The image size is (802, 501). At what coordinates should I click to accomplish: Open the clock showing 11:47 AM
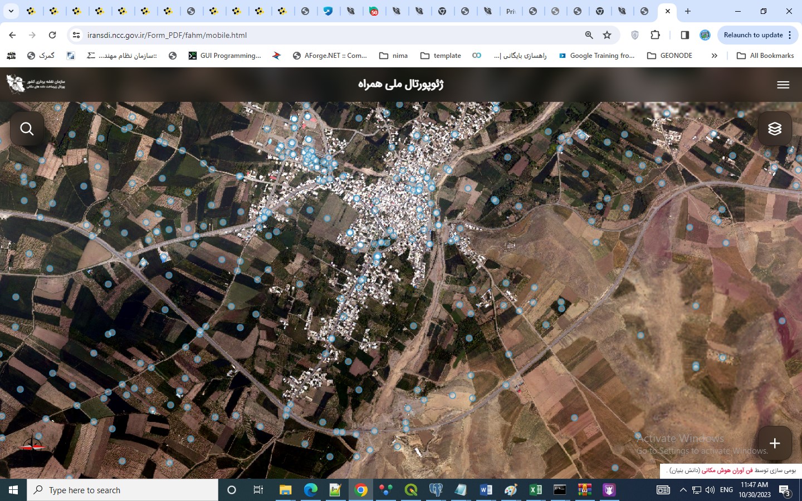pyautogui.click(x=755, y=490)
